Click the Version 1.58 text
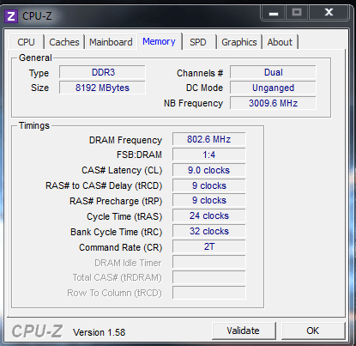The width and height of the screenshot is (356, 346). coord(99,332)
